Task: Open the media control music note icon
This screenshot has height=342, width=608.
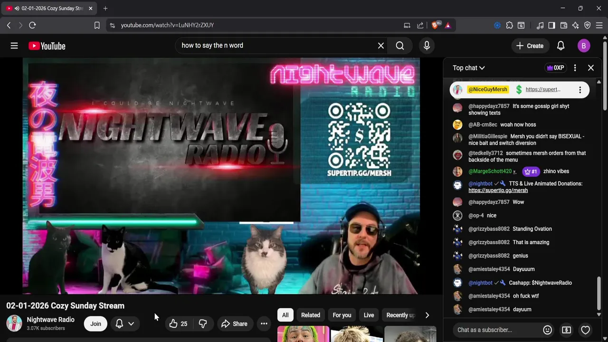Action: pos(540,25)
